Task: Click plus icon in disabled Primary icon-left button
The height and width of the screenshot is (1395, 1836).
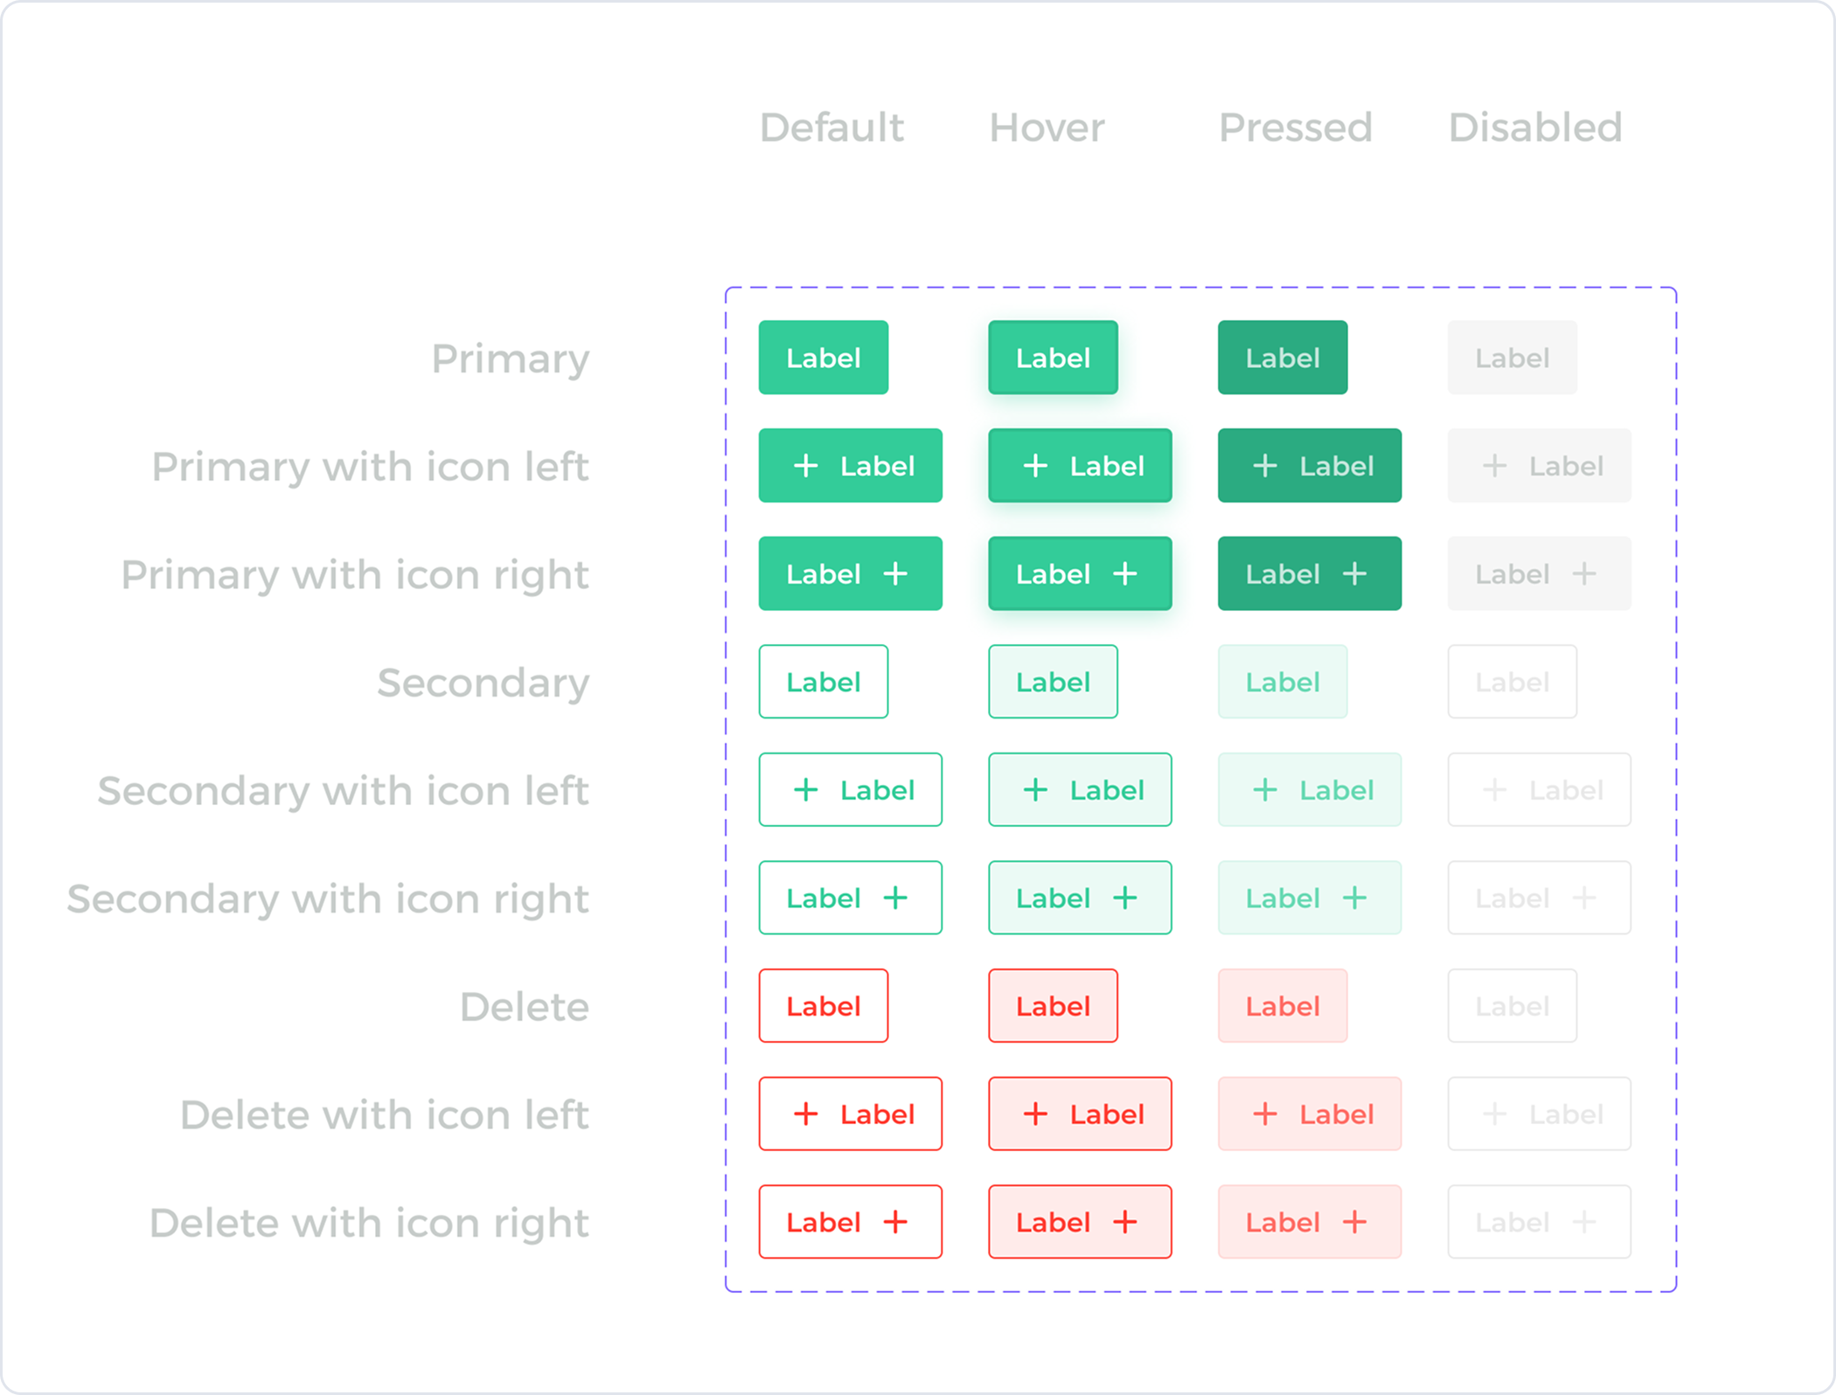Action: pos(1494,465)
